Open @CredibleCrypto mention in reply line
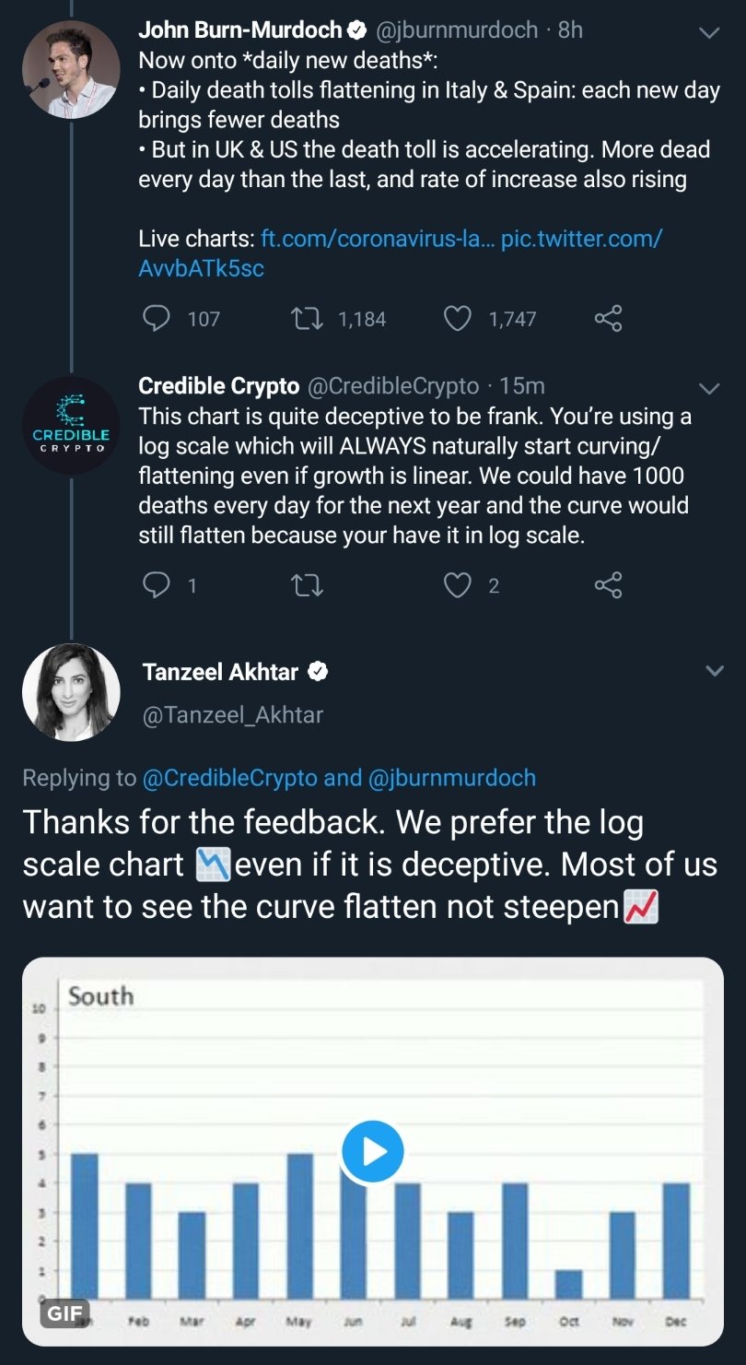746x1365 pixels. click(x=229, y=778)
